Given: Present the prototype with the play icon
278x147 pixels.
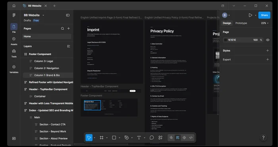Looking at the screenshot, I should 250,15.
